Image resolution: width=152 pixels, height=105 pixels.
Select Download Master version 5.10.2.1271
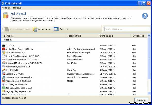(x=24, y=63)
